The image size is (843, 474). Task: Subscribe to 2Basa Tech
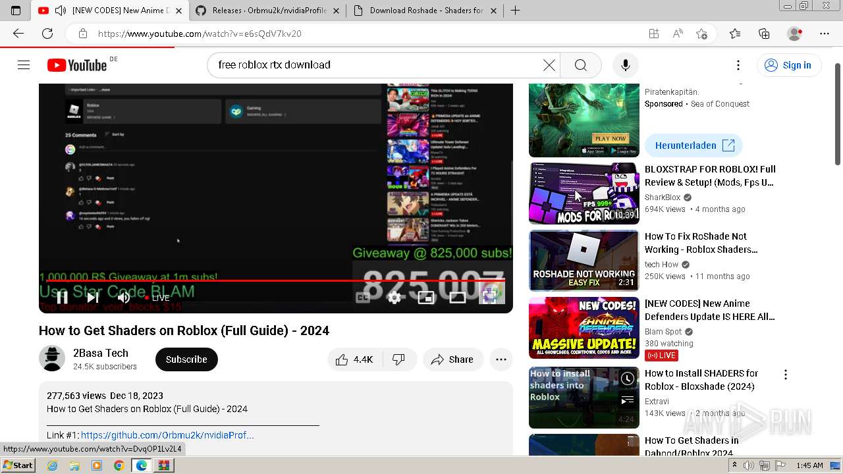pyautogui.click(x=186, y=359)
